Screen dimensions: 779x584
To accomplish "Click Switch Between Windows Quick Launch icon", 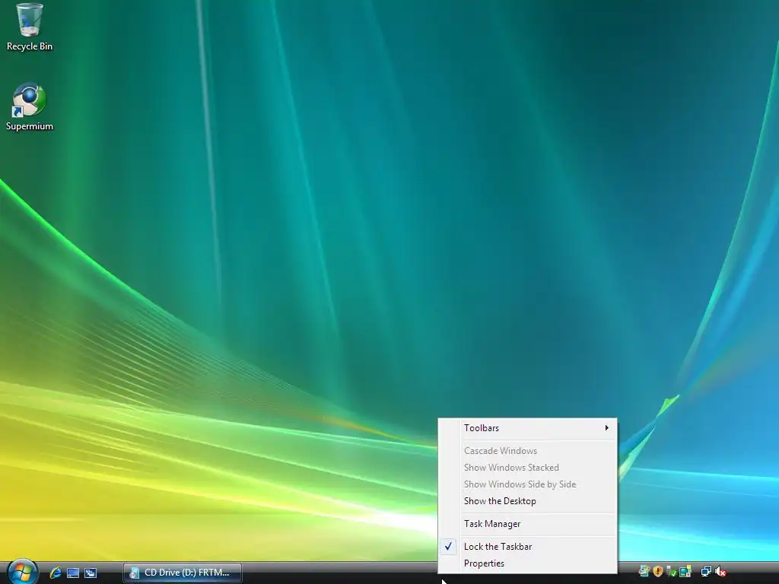I will [x=91, y=573].
